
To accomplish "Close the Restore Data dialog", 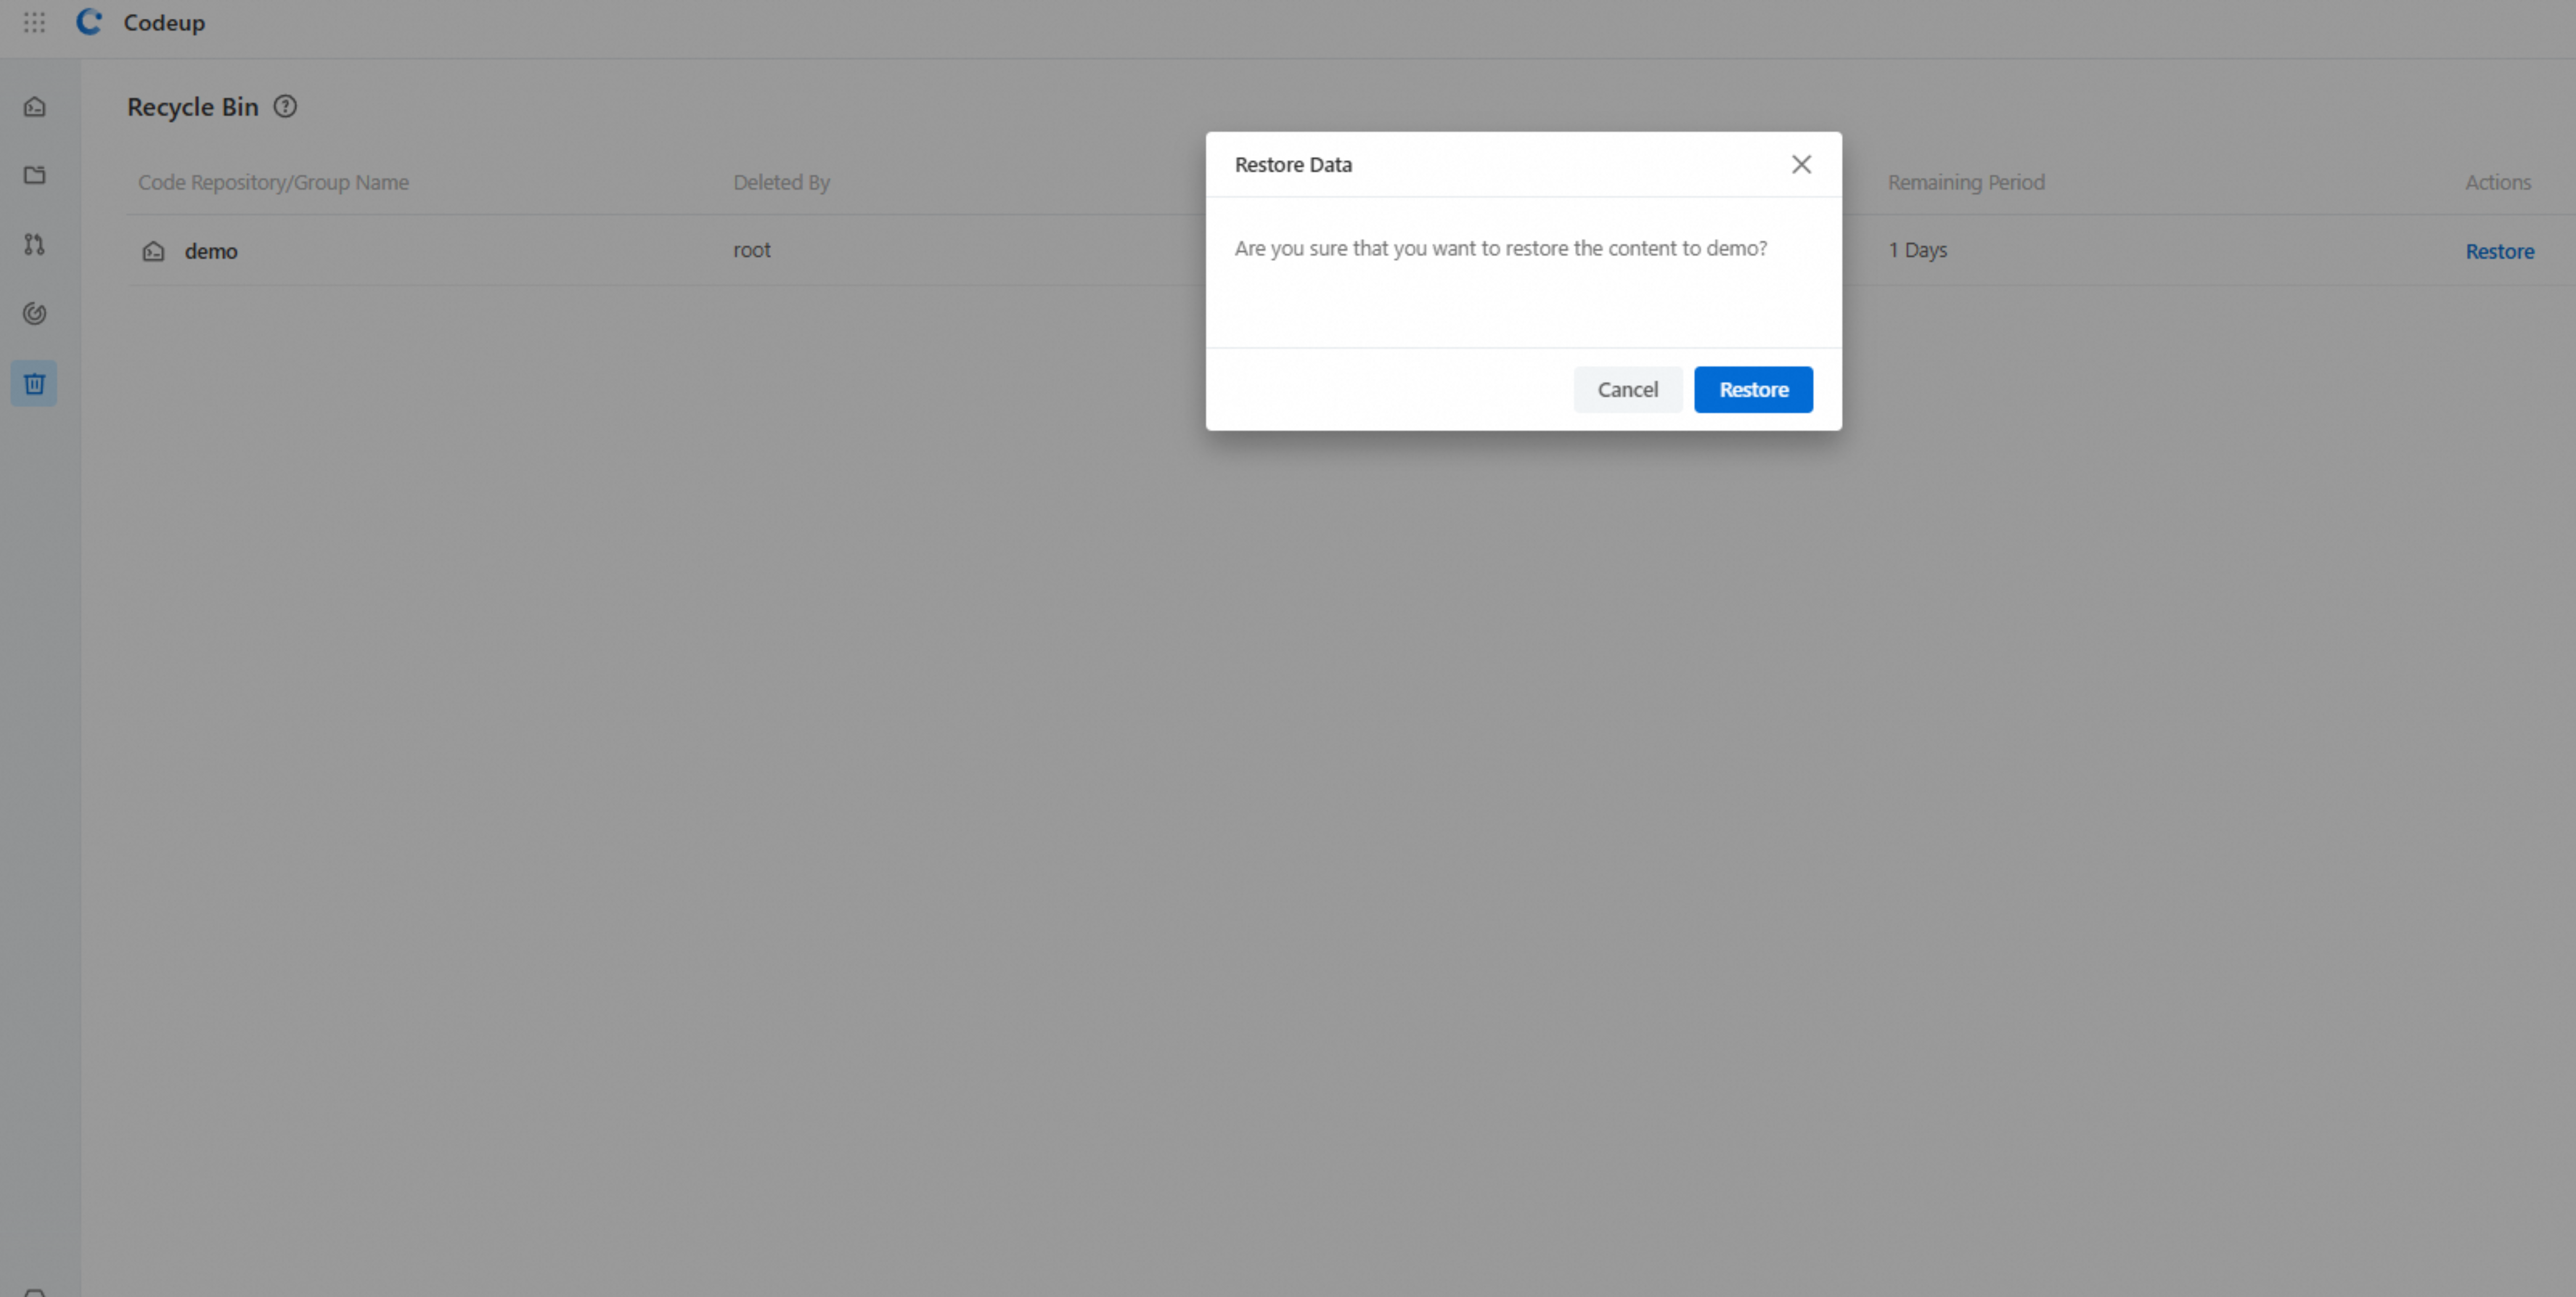I will [x=1801, y=164].
